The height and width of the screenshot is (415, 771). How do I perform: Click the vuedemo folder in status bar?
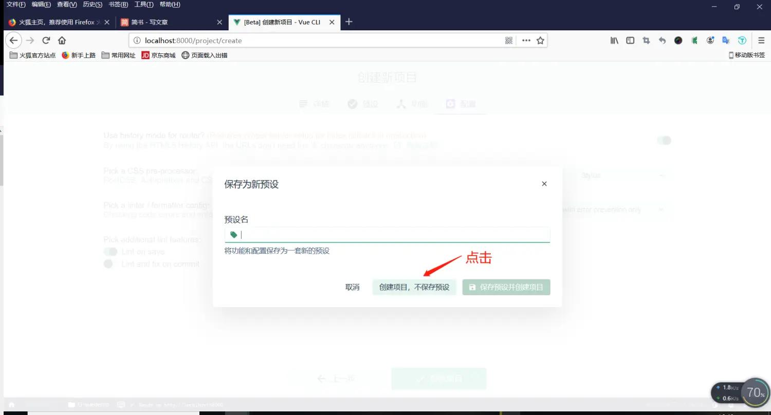[x=89, y=405]
